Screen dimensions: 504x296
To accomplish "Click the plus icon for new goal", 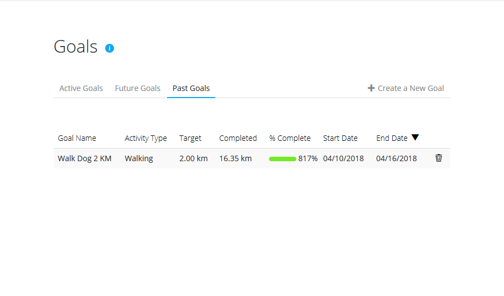I will (x=371, y=88).
